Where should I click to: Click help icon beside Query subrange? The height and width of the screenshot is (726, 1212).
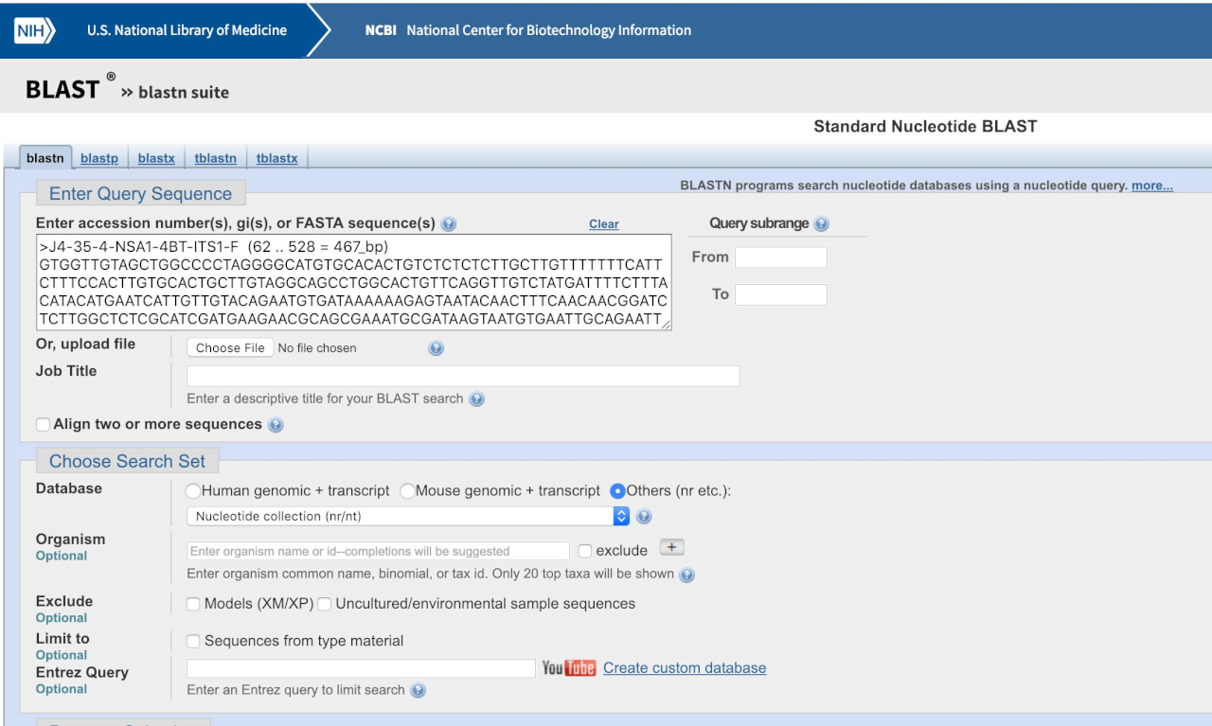[x=821, y=224]
